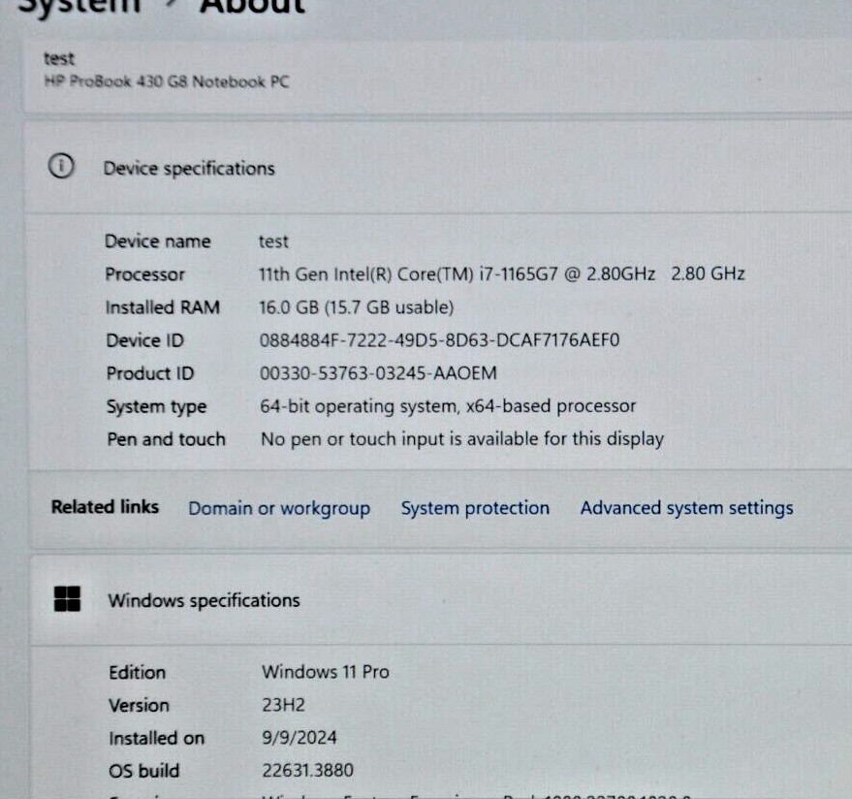
Task: Select the 64-bit operating system text
Action: [448, 406]
